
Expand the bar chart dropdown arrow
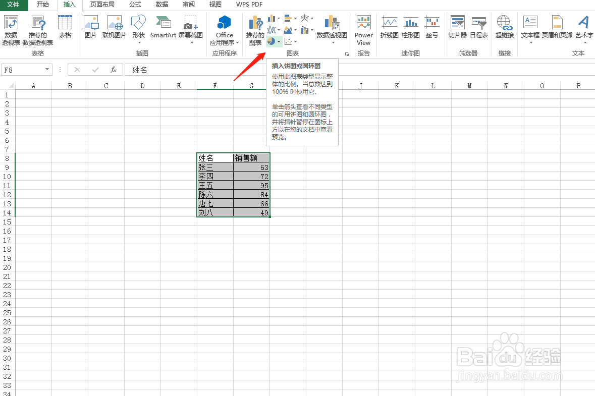[296, 18]
